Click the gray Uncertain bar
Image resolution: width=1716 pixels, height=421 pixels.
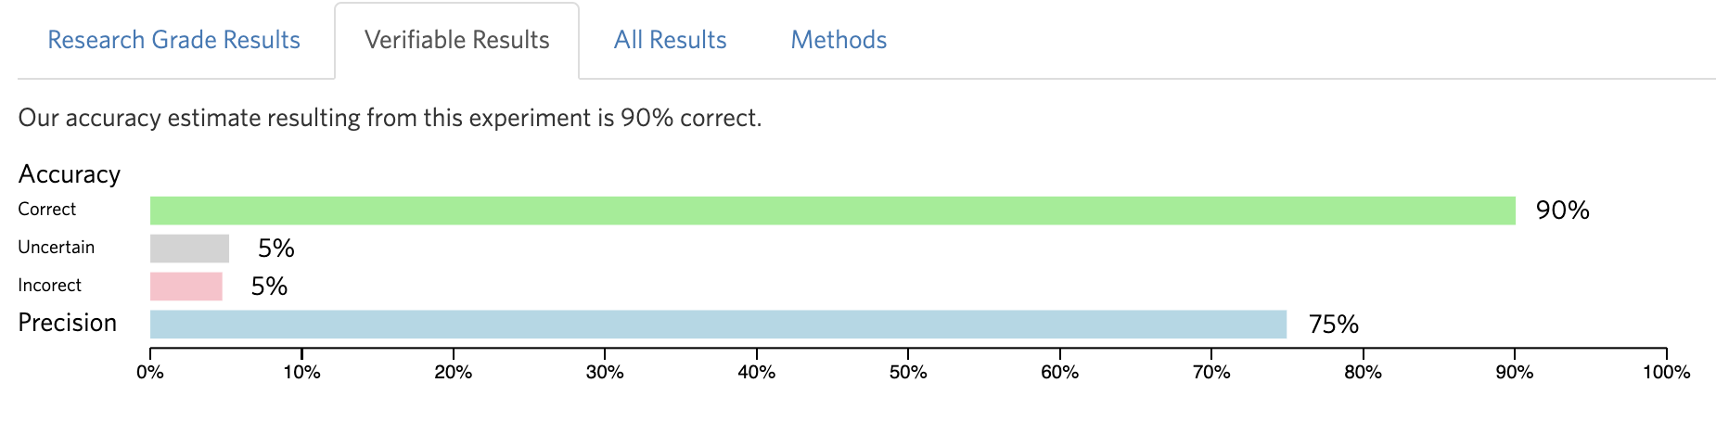[189, 249]
